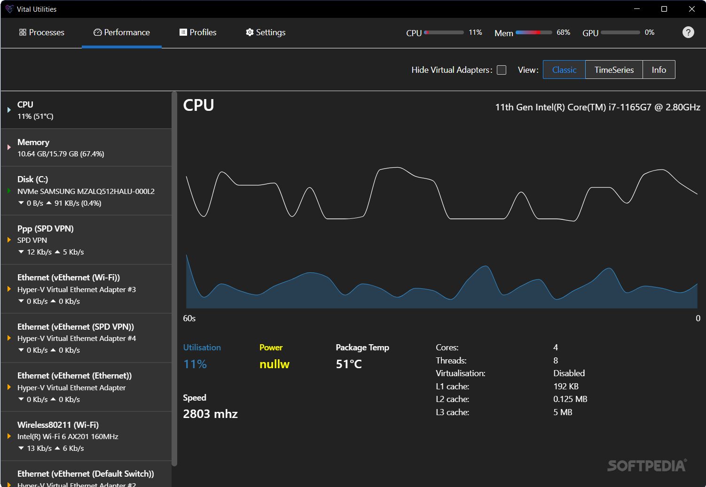Screen dimensions: 706x487
Task: Click the Processes grid icon
Action: click(x=23, y=32)
